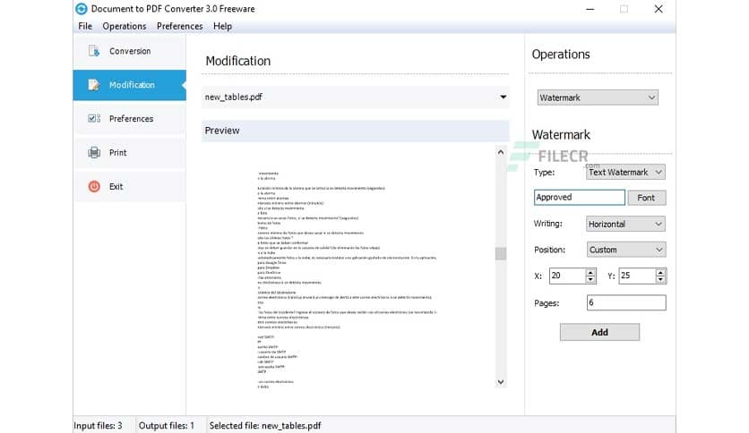Click the Pages input field
This screenshot has width=749, height=433.
[x=626, y=302]
